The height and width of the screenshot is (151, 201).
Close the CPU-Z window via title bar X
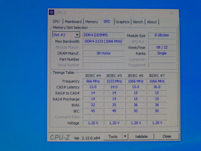pos(171,13)
